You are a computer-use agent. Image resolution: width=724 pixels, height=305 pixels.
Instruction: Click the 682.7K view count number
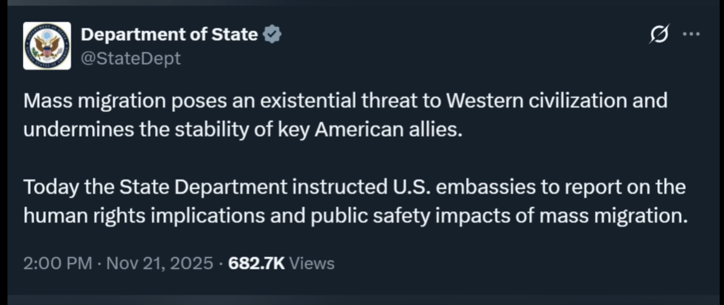coord(257,263)
